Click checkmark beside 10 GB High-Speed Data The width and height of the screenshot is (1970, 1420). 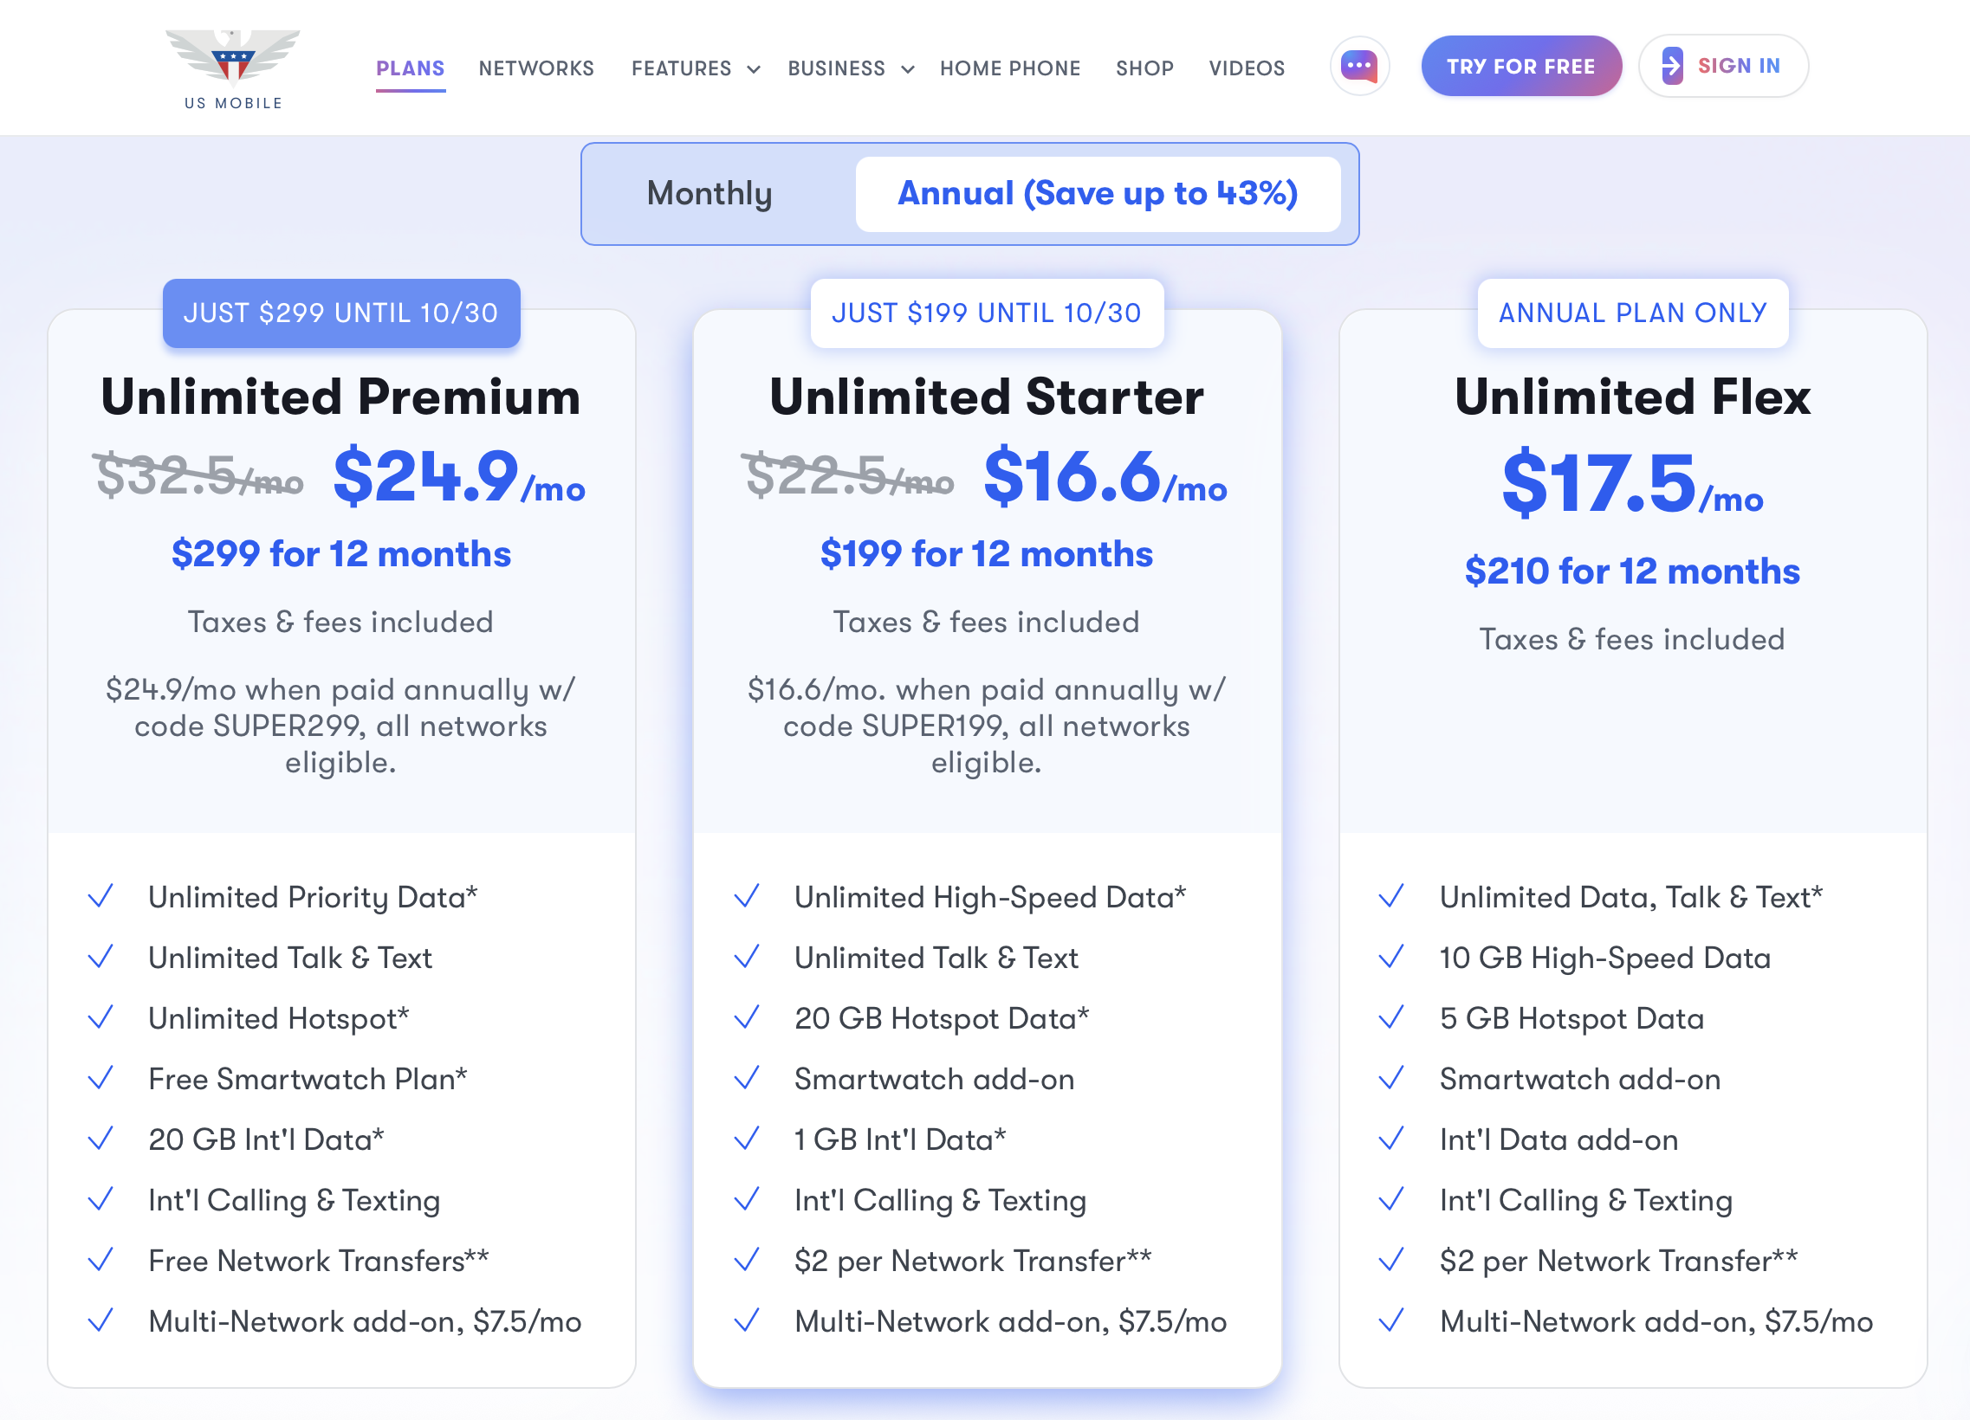tap(1392, 958)
